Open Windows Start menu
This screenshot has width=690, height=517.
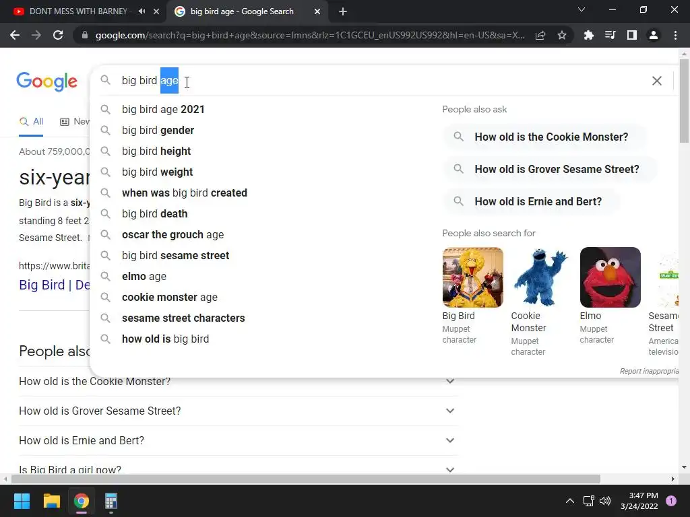(22, 501)
